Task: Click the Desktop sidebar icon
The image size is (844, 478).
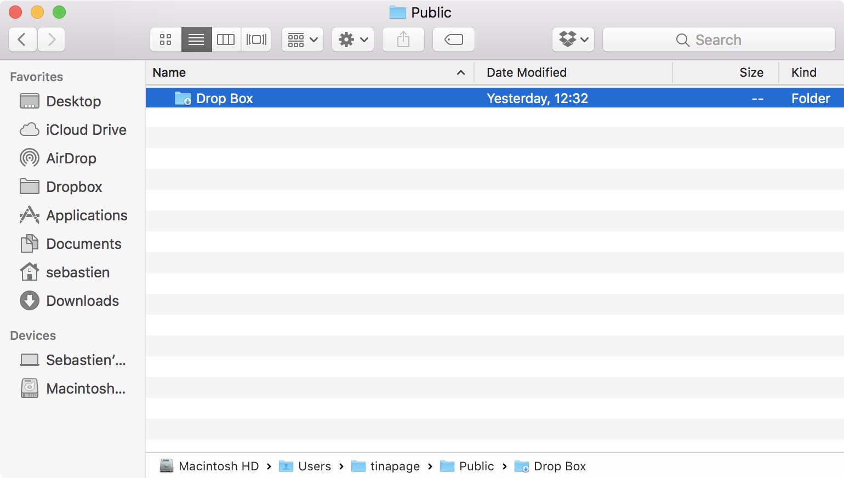Action: 30,101
